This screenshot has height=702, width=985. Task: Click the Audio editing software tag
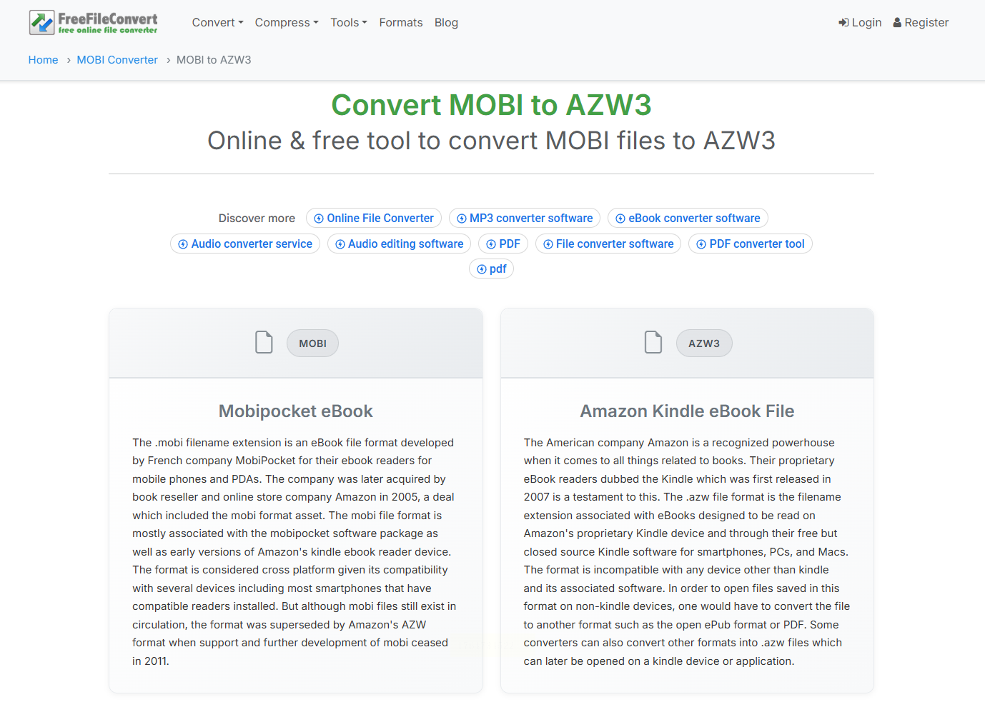399,244
